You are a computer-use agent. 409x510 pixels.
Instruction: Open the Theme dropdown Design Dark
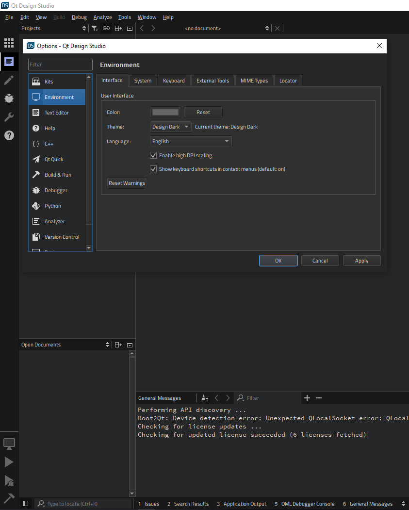coord(170,127)
